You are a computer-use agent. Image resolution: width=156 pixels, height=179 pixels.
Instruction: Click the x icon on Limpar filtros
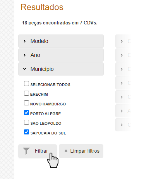pyautogui.click(x=66, y=151)
